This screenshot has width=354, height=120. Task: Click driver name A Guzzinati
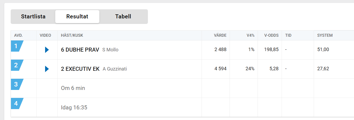click(115, 69)
